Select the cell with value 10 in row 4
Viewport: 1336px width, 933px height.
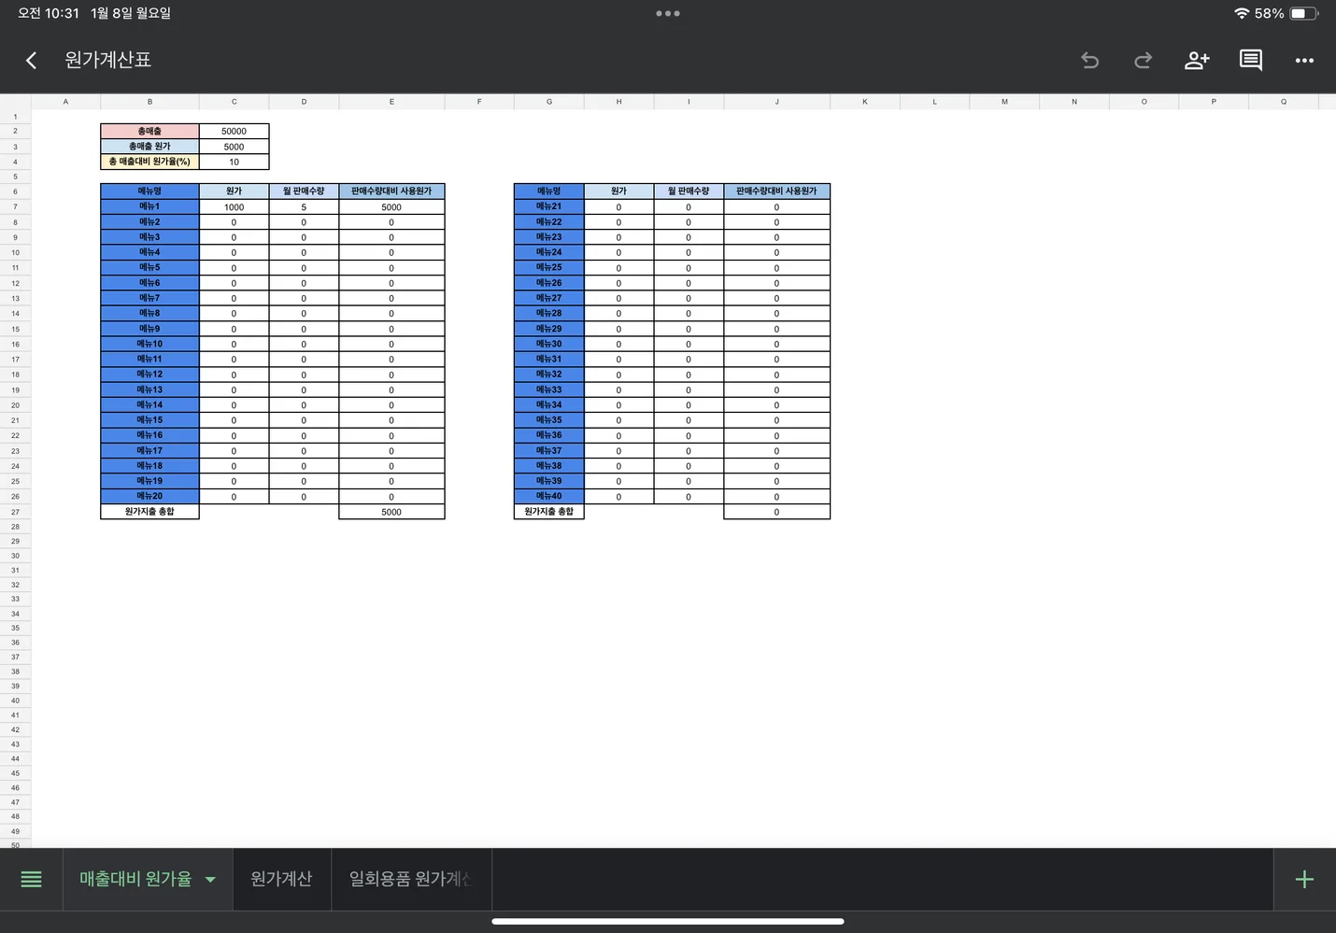(234, 162)
